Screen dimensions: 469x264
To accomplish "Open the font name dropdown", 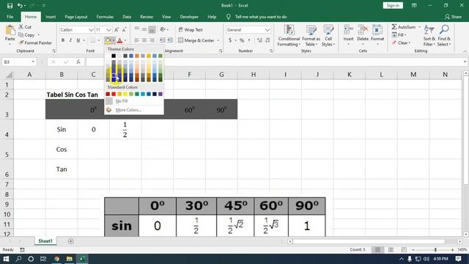I will point(91,29).
